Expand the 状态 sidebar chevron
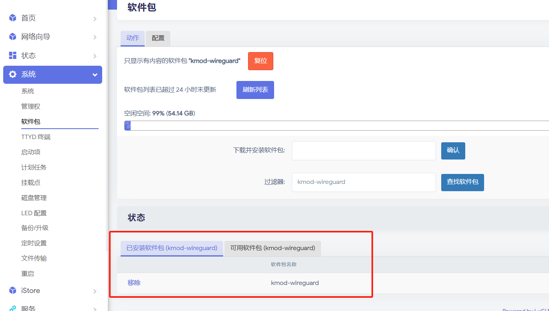The image size is (549, 311). tap(95, 56)
